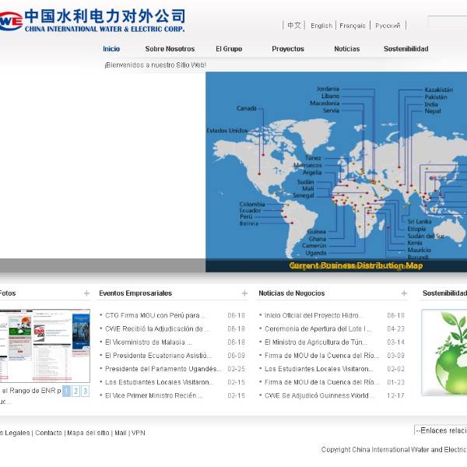Open the Sobre Nosotros menu
The height and width of the screenshot is (467, 467).
[170, 49]
